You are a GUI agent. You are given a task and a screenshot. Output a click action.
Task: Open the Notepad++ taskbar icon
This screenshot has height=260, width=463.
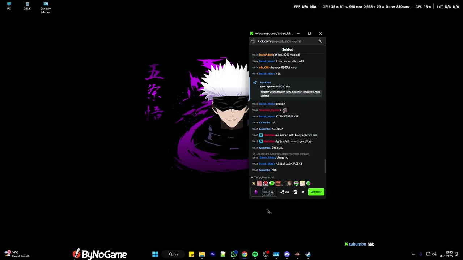[x=223, y=254]
